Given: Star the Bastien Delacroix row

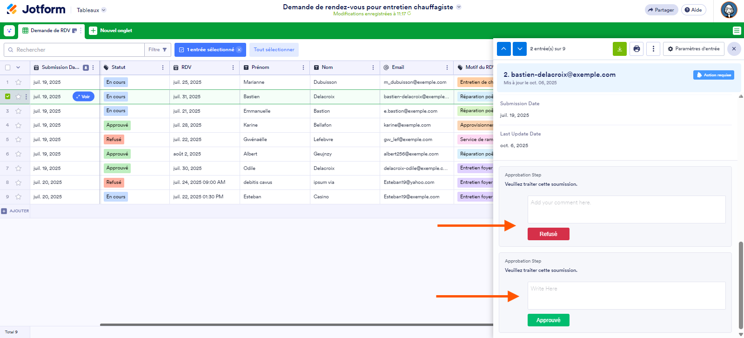Looking at the screenshot, I should pyautogui.click(x=19, y=97).
